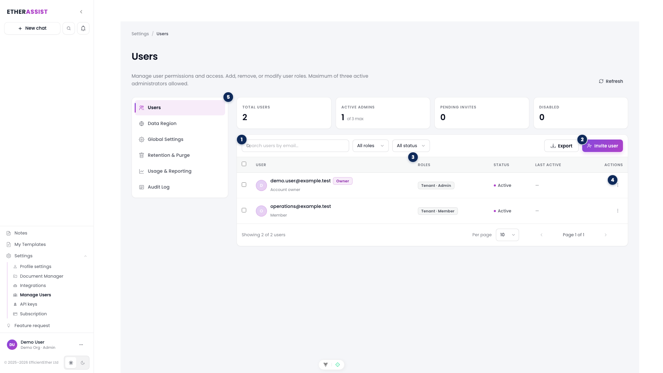The image size is (663, 373).
Task: Go to Profile settings
Action: [36, 267]
